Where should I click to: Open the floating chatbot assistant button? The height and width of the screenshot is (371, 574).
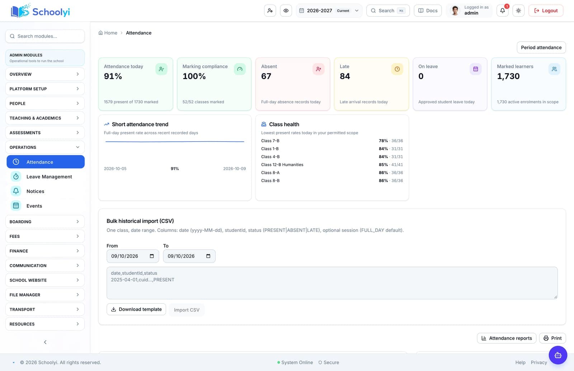pos(558,355)
